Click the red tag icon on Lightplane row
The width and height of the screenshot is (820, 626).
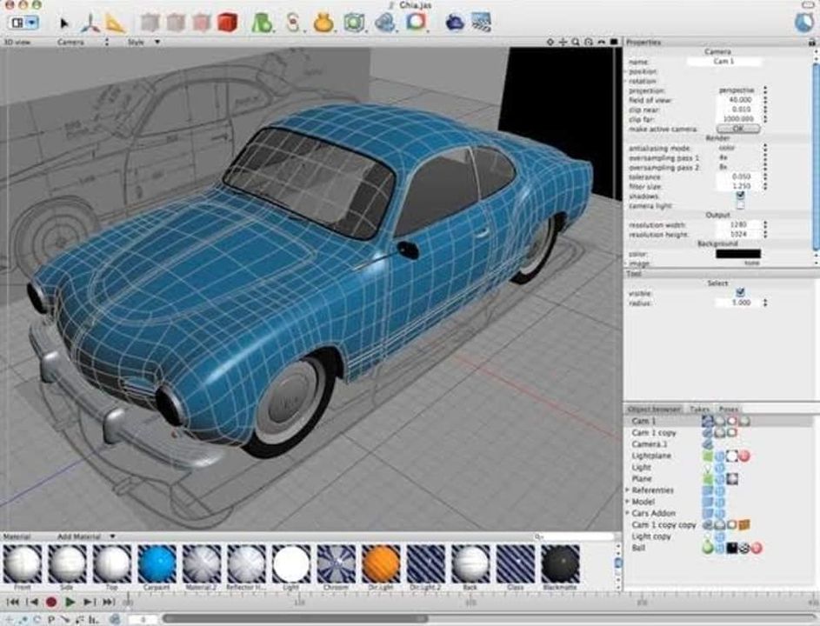point(743,456)
